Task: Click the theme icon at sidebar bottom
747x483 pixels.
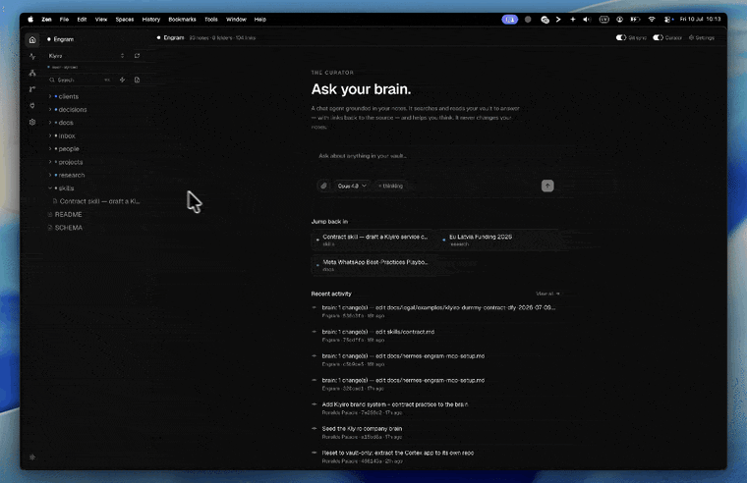Action: pyautogui.click(x=32, y=456)
